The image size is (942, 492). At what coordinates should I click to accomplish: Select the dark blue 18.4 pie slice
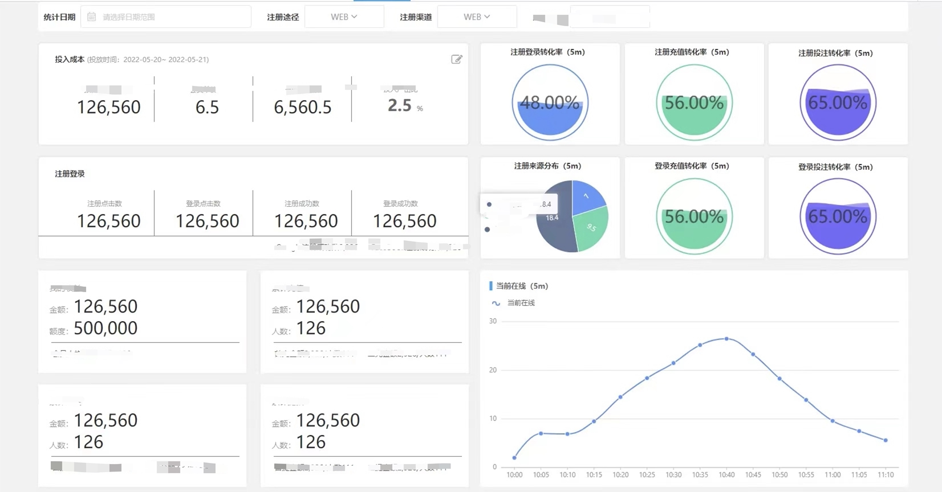tap(556, 225)
